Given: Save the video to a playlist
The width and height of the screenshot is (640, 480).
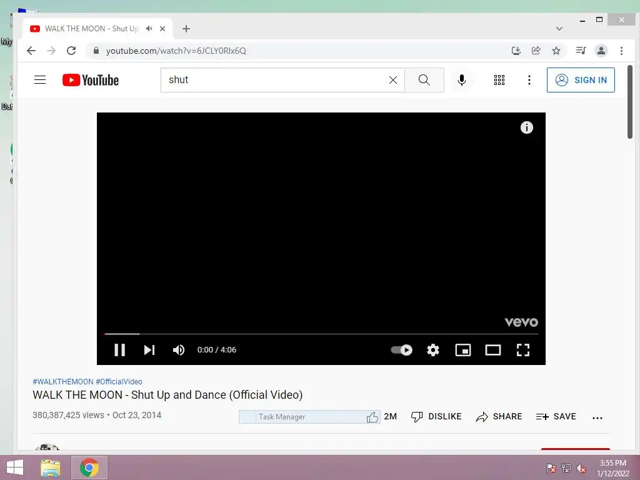Looking at the screenshot, I should pyautogui.click(x=556, y=417).
